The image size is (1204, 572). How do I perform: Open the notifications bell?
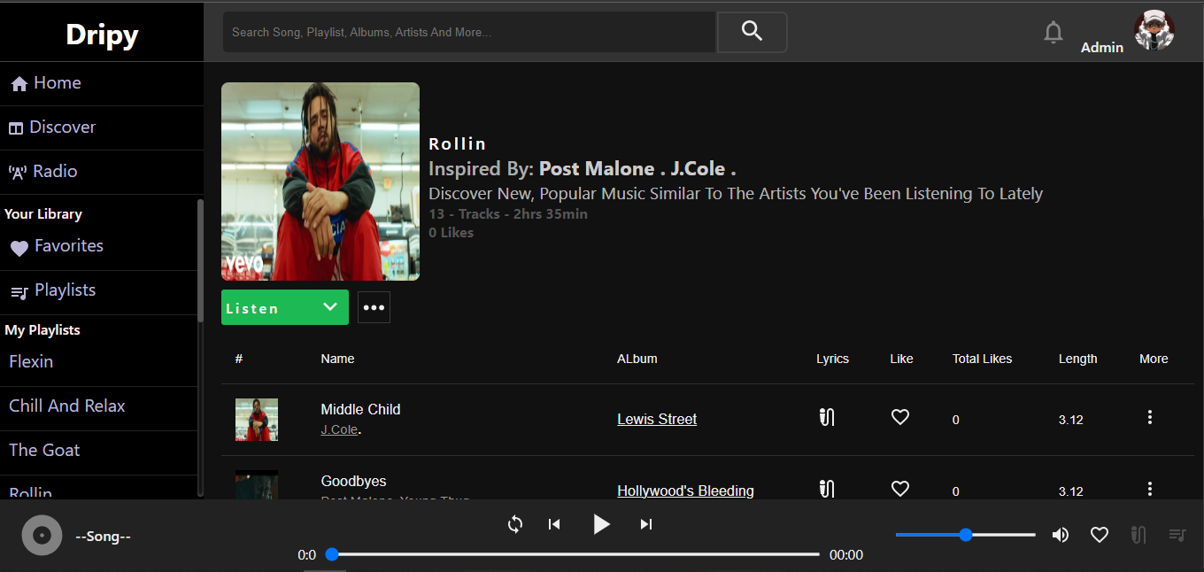point(1053,33)
